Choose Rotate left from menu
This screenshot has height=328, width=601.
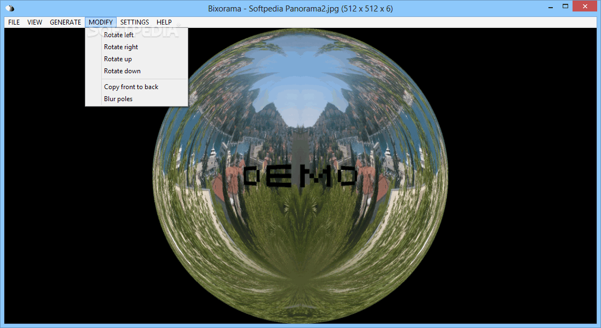point(136,35)
